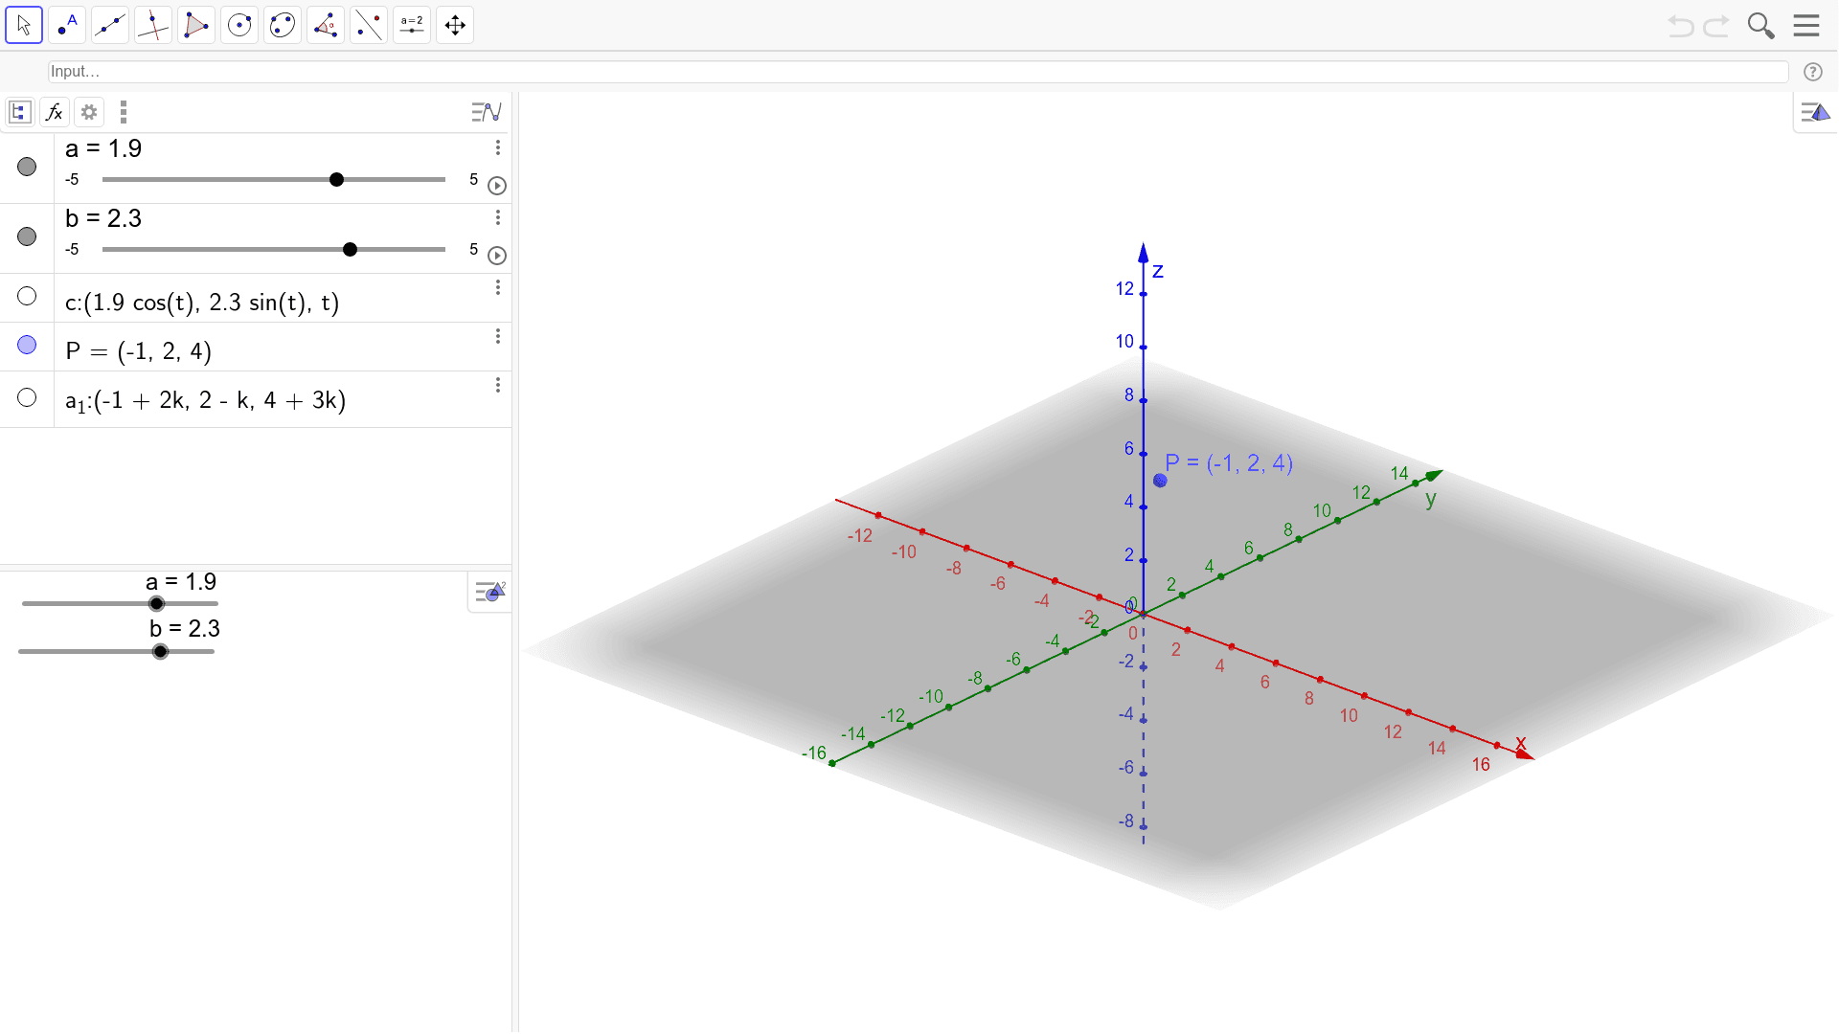Click the fx function icon in the algebra panel
Screen dimensions: 1839x1034
click(x=54, y=112)
